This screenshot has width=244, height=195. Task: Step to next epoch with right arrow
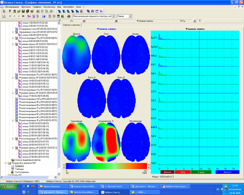click(x=19, y=16)
